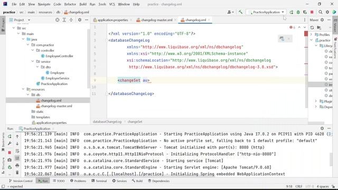Open Run panel settings gear

coord(322,128)
